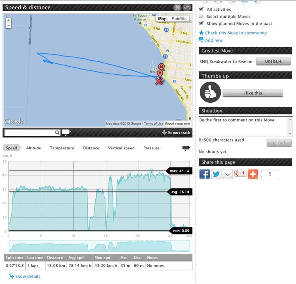This screenshot has width=296, height=284.
Task: Share this page on Twitter
Action: (x=216, y=174)
